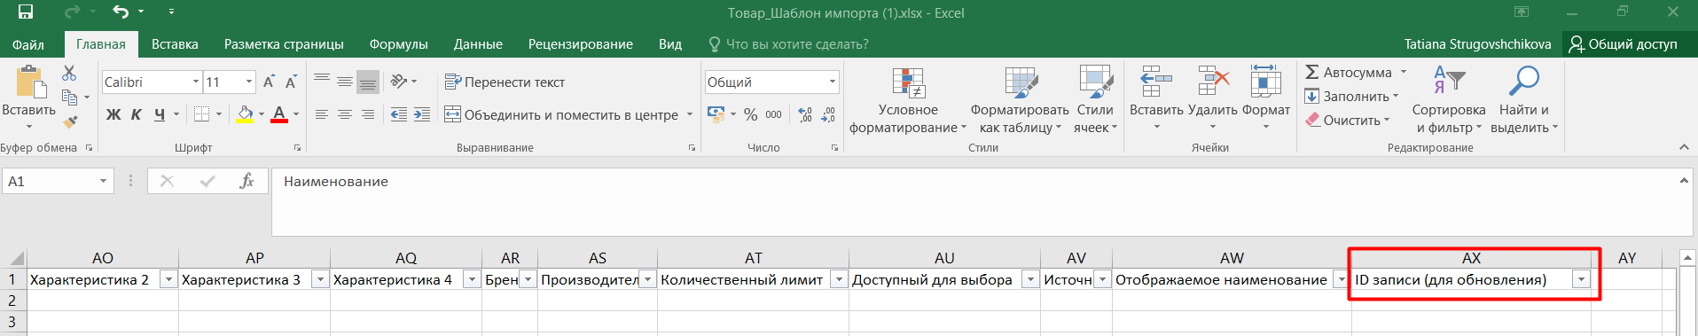Apply yellow fill color bucket

[x=246, y=114]
